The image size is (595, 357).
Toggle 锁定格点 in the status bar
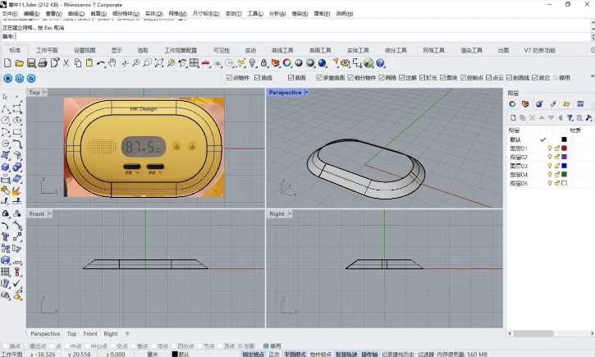click(x=253, y=354)
